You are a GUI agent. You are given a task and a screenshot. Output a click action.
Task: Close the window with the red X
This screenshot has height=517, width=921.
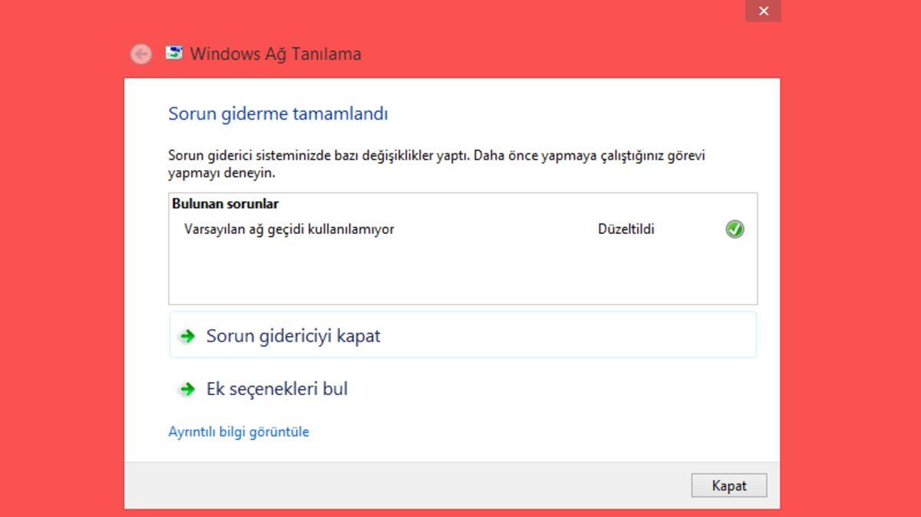click(x=764, y=11)
